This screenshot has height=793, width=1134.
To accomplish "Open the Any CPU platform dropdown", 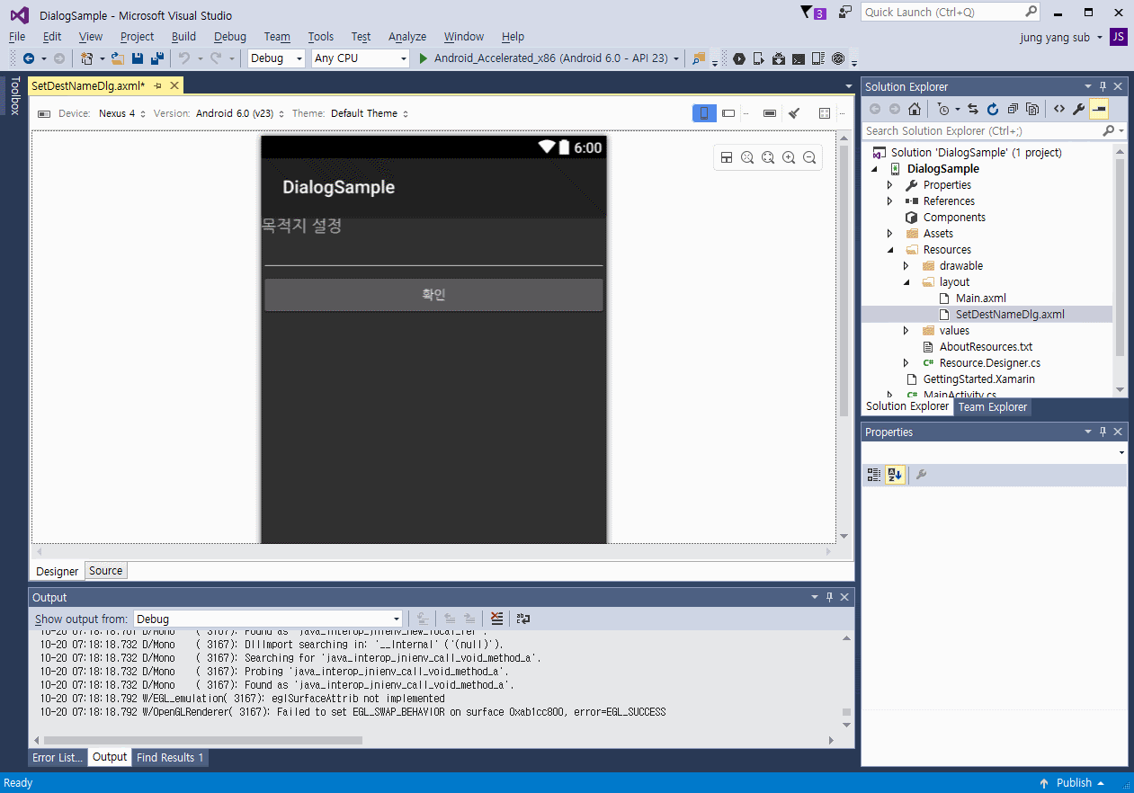I will click(x=361, y=58).
